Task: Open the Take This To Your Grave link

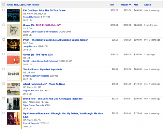Action: [52, 10]
